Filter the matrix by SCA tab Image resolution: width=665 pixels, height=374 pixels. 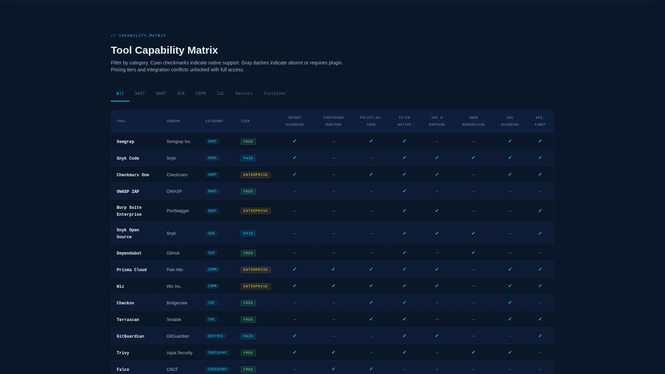181,93
